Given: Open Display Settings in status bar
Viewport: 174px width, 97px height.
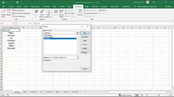Looking at the screenshot, I should tap(125, 95).
